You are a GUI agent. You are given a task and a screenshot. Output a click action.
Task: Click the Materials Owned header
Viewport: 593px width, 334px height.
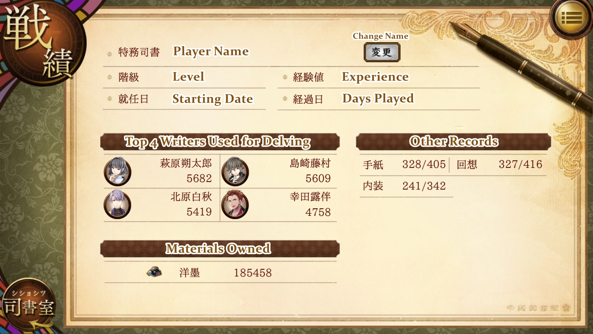[220, 249]
